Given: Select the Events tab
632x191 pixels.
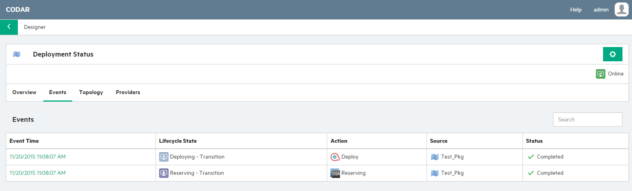Looking at the screenshot, I should coord(58,92).
